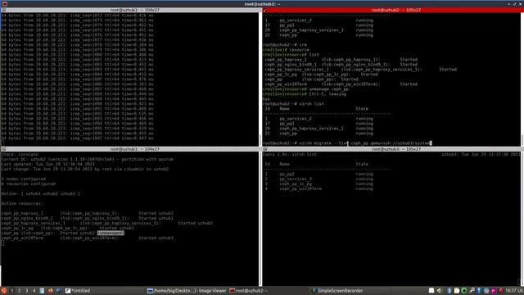The image size is (524, 295).
Task: Open the clipboard notes tray icon
Action: pyautogui.click(x=457, y=291)
